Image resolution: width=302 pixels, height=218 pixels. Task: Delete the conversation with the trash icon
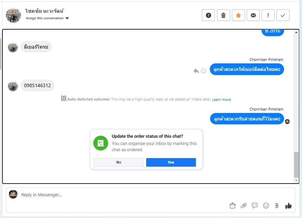(223, 15)
